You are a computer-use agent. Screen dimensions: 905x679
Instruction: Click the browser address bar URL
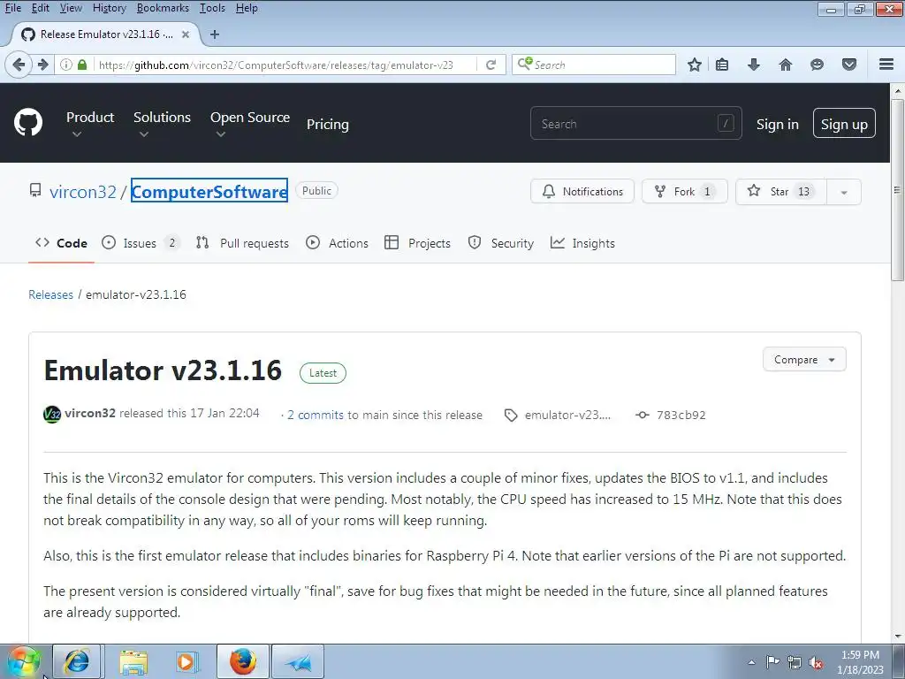coord(276,65)
